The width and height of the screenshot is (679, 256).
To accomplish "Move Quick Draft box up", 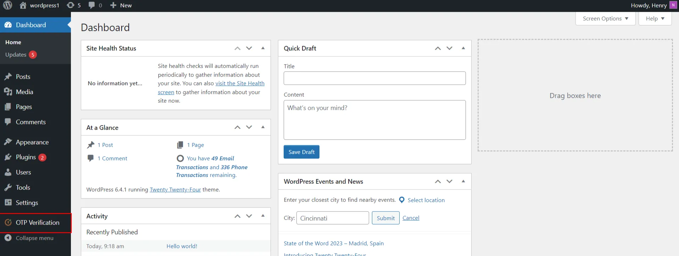I will [x=438, y=48].
